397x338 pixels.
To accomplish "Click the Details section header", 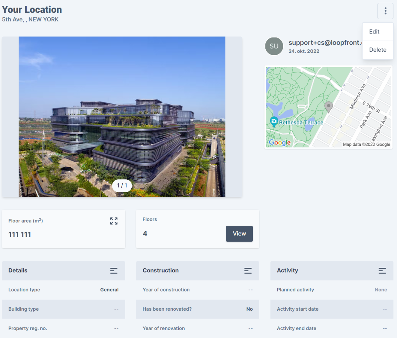I will tap(64, 271).
